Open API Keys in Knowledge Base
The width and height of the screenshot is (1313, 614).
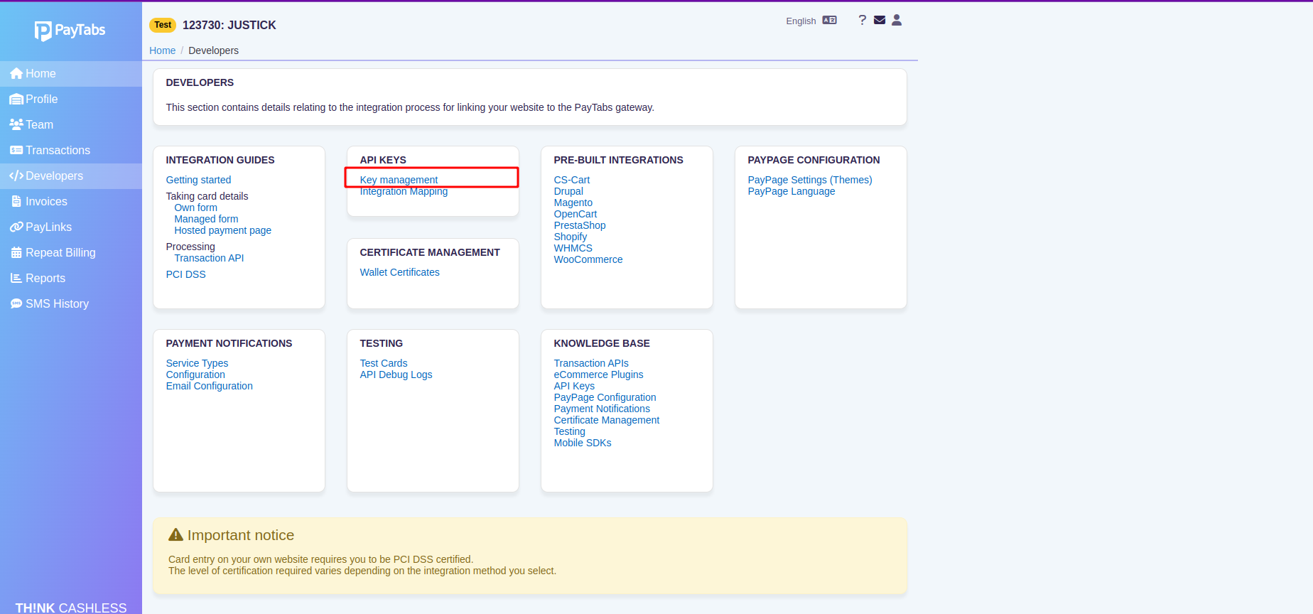click(574, 386)
